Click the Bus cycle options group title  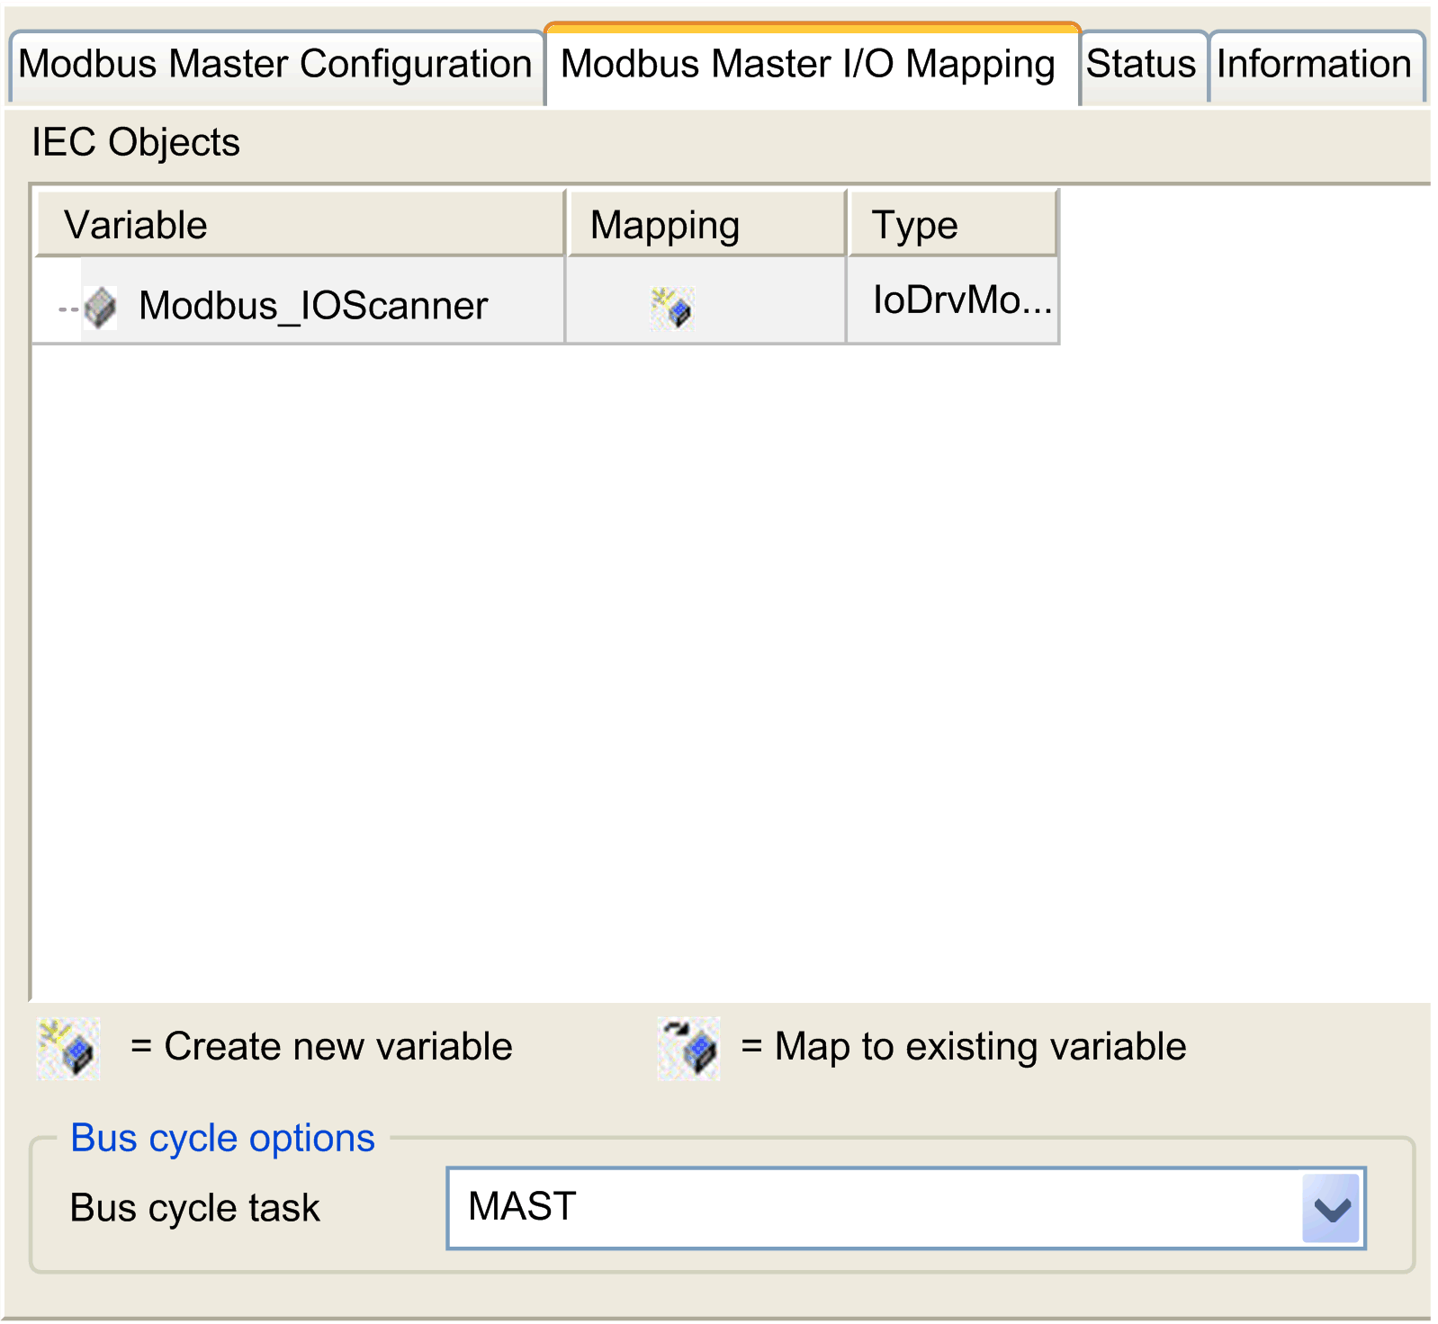coord(222,1138)
